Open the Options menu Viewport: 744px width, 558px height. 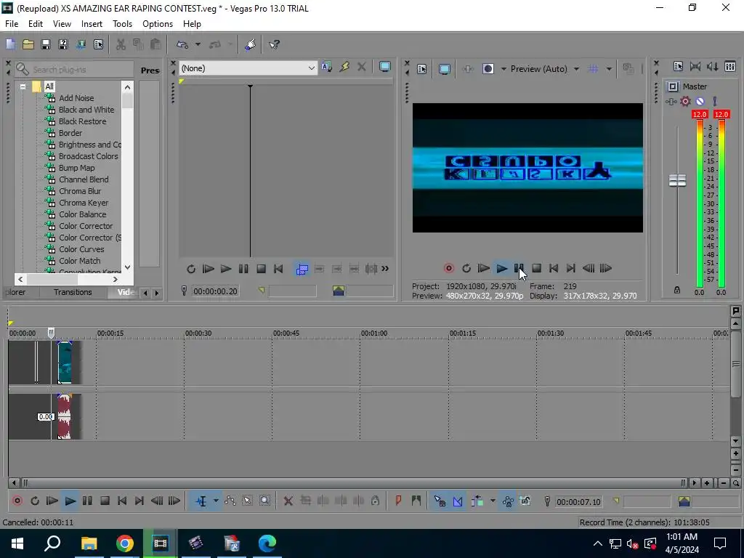pyautogui.click(x=158, y=24)
